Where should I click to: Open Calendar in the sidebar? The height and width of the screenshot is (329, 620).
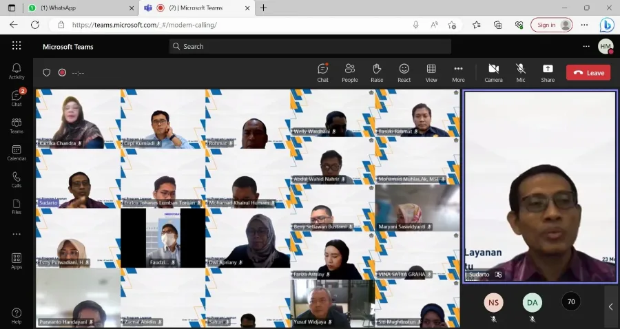pos(17,153)
